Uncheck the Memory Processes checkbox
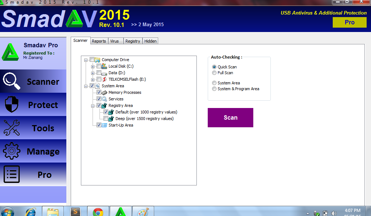 (99, 92)
